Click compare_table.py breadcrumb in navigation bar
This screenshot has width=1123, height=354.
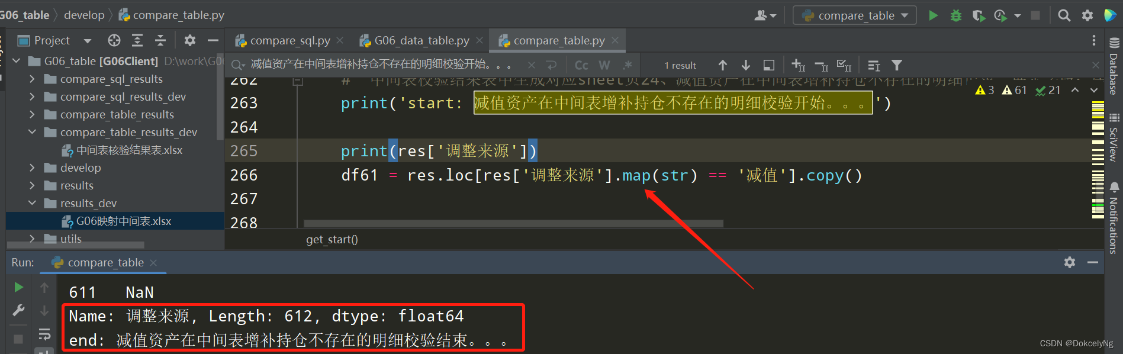[x=172, y=15]
